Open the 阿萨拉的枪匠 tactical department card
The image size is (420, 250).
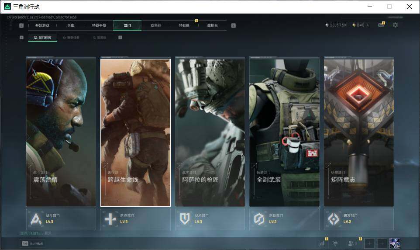coord(210,133)
